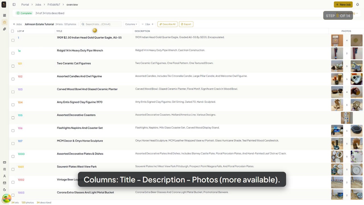364x205 pixels.
Task: Click the New Job button
Action: click(343, 5)
